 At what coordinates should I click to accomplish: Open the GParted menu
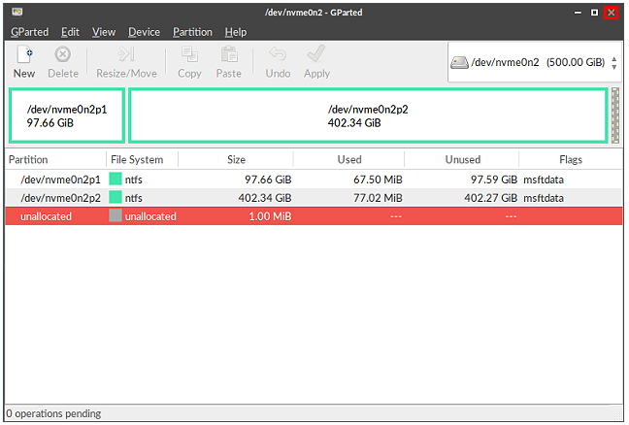[30, 32]
